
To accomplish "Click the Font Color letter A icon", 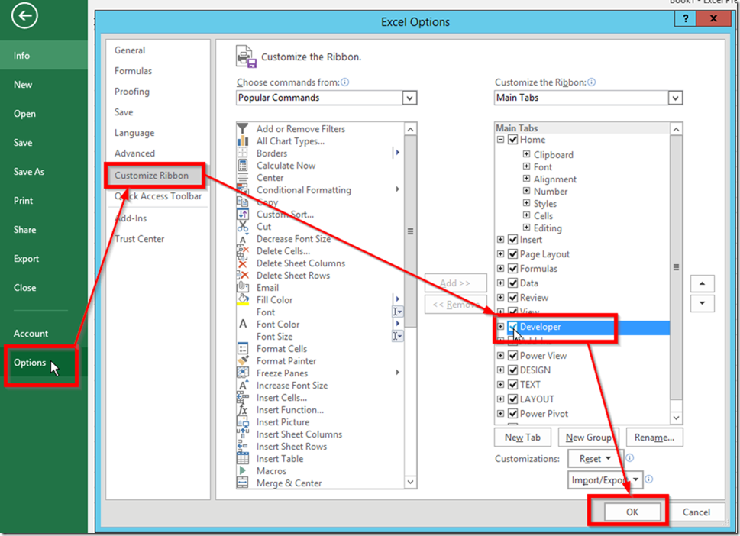I will click(243, 325).
